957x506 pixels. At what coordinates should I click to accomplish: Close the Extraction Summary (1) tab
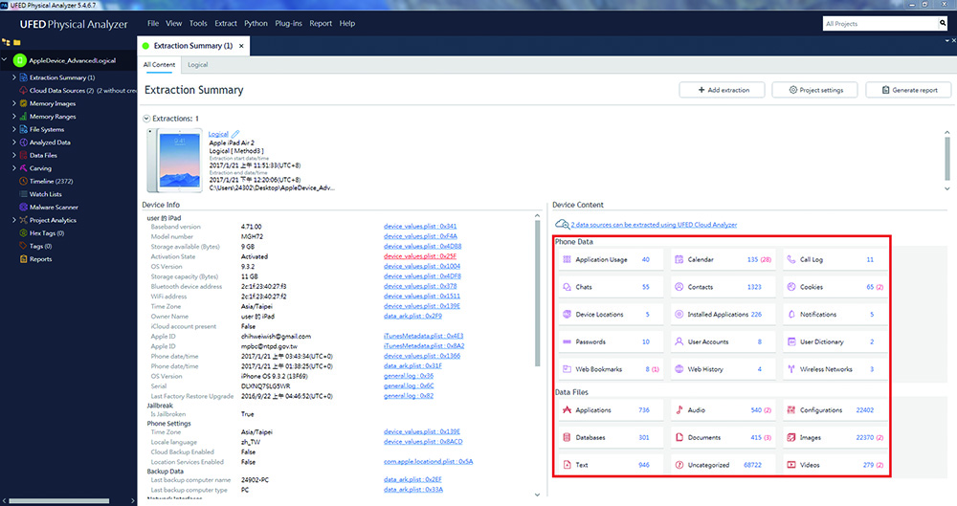(242, 46)
